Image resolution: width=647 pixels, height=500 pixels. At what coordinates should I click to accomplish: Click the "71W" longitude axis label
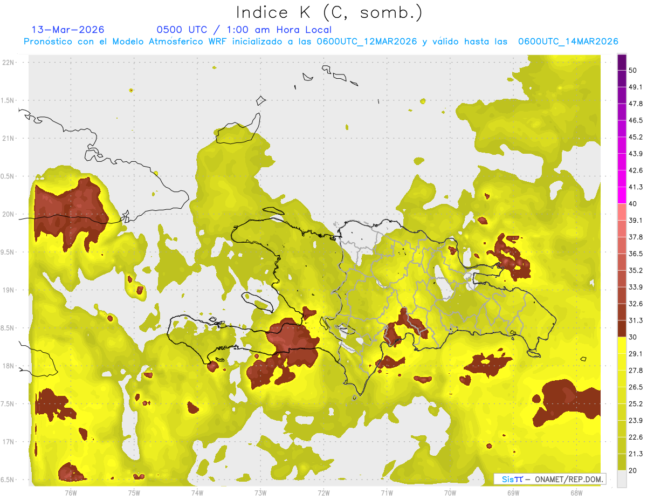(387, 492)
